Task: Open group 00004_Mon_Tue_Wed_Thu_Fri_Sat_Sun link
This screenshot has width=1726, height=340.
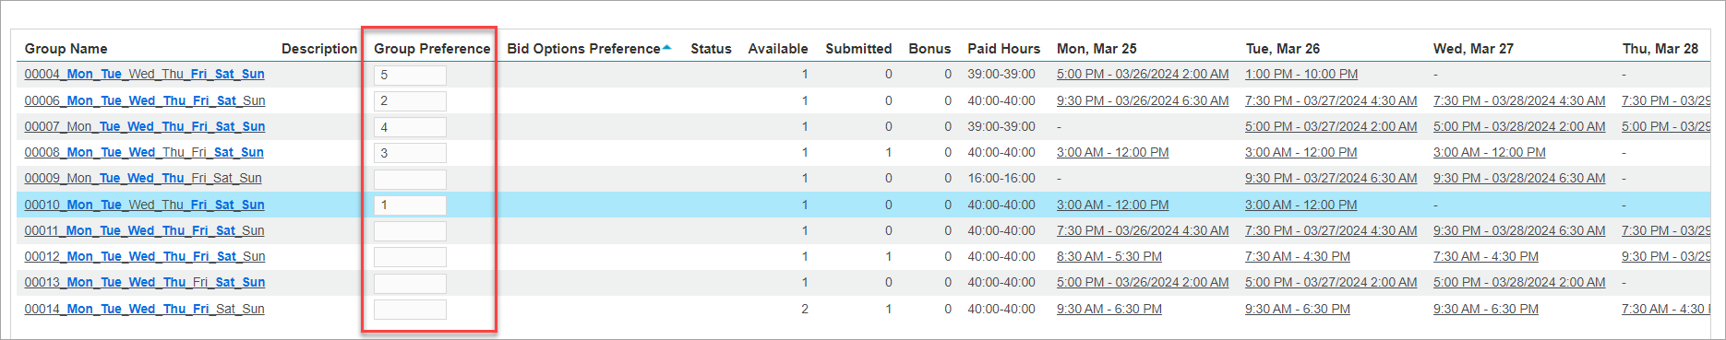Action: pyautogui.click(x=144, y=74)
